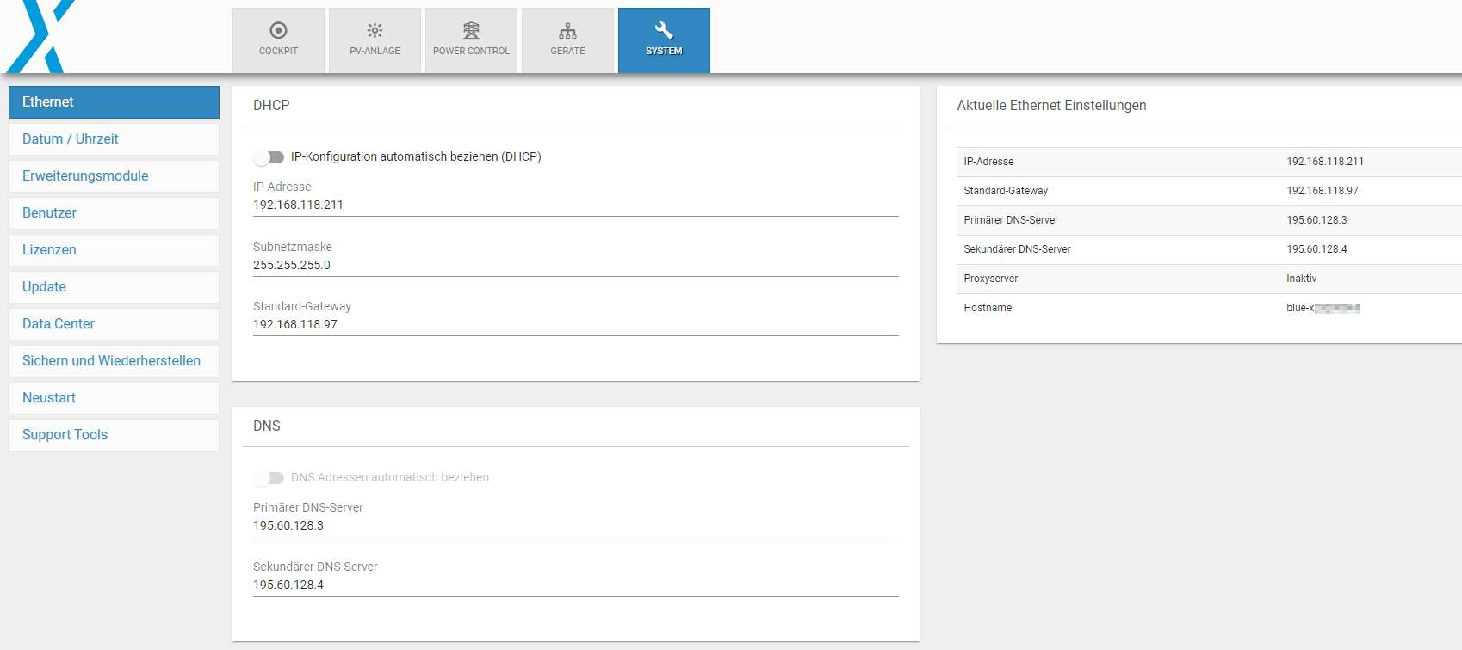Click the Proxyserver row label
The width and height of the screenshot is (1462, 650).
tap(991, 279)
